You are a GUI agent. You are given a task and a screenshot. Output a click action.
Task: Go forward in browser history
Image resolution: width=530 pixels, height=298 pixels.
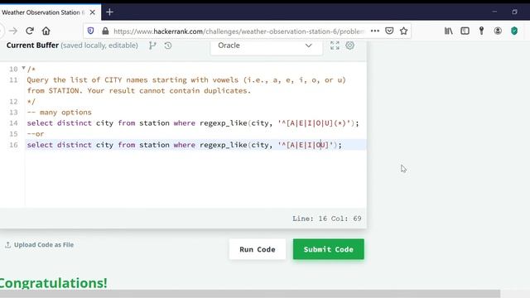[13, 31]
